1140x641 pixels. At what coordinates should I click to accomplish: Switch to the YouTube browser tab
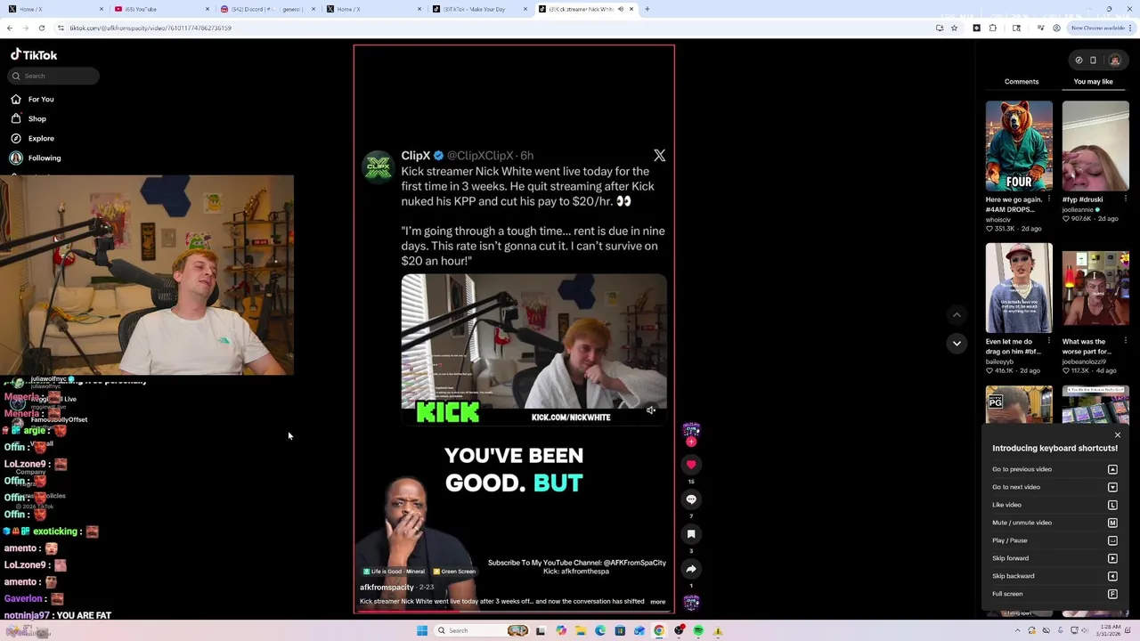(x=162, y=9)
